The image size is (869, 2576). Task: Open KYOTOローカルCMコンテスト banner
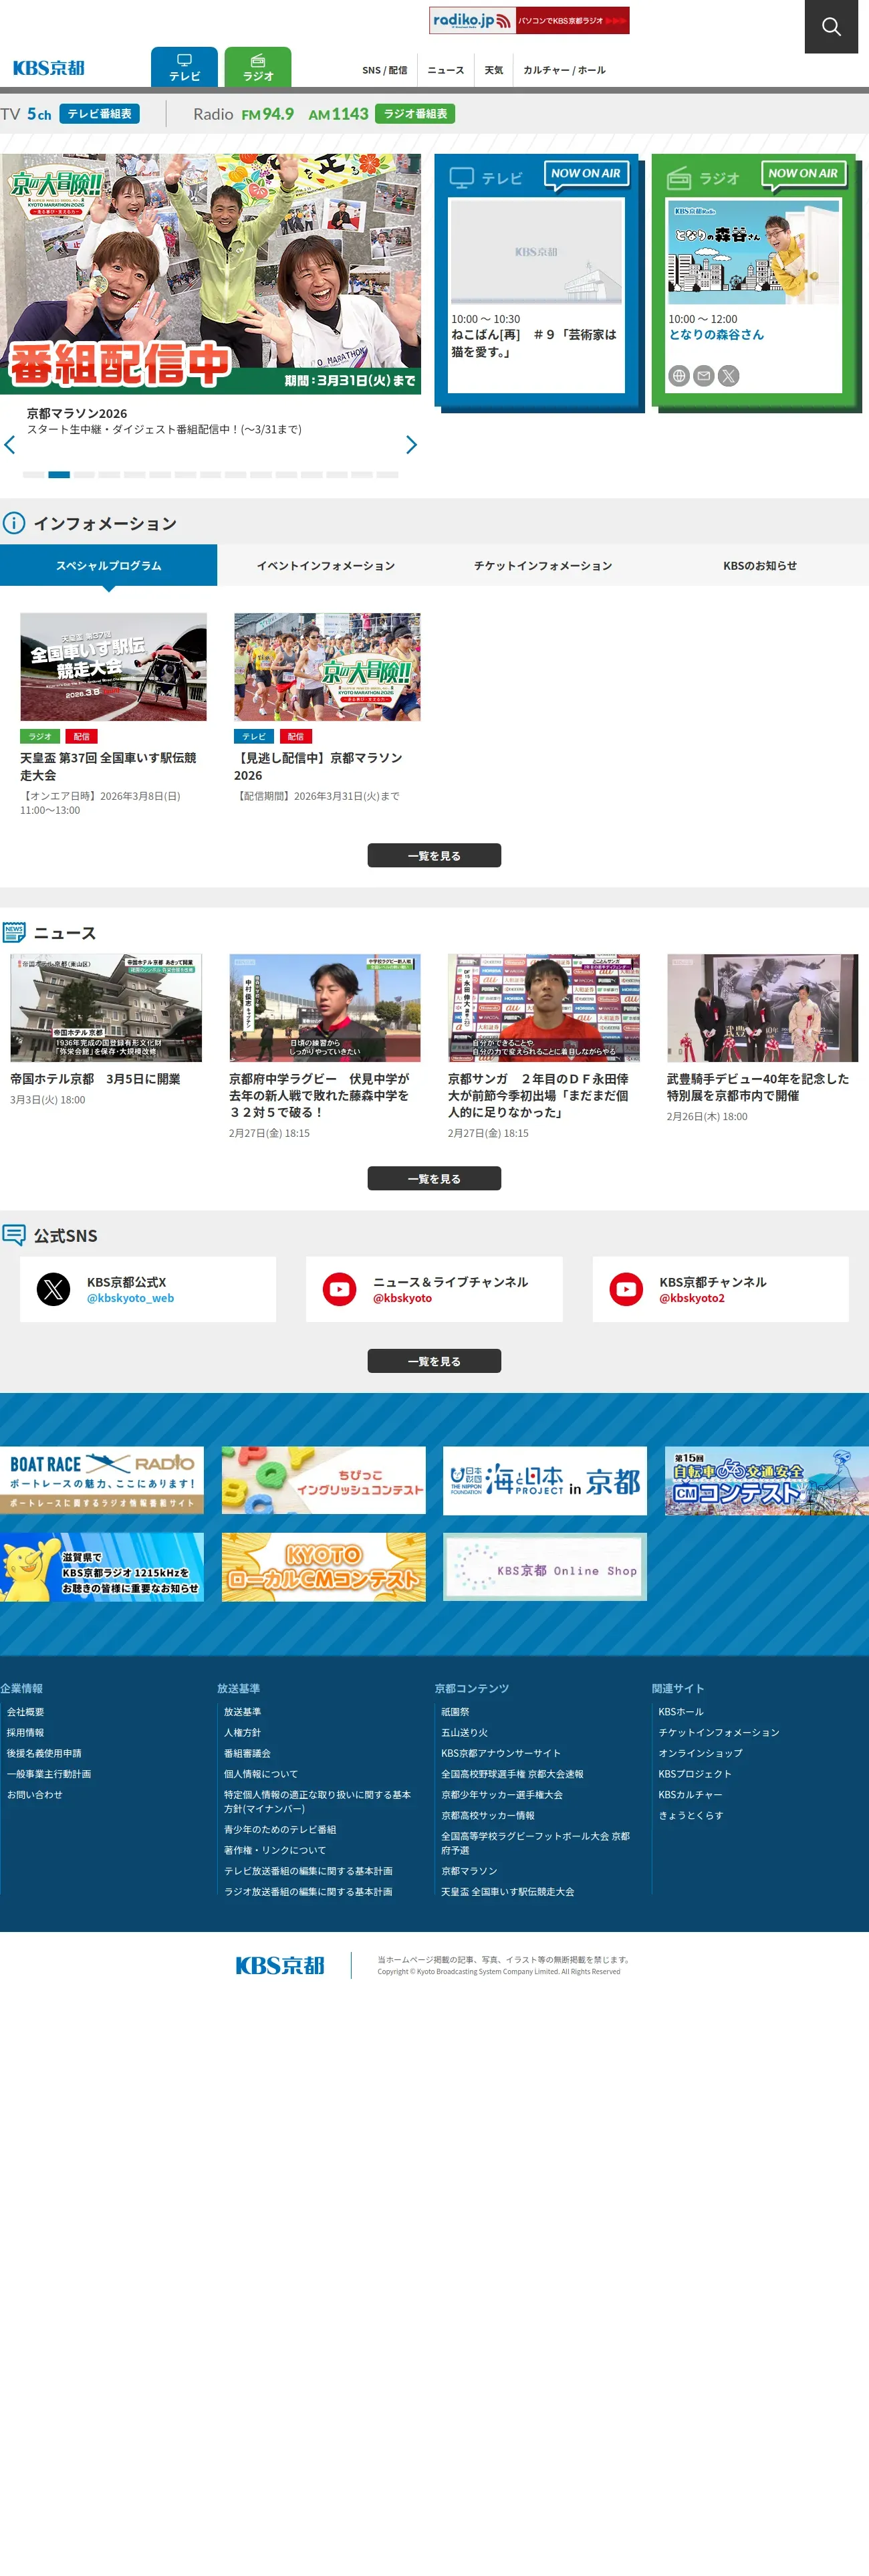point(324,1567)
